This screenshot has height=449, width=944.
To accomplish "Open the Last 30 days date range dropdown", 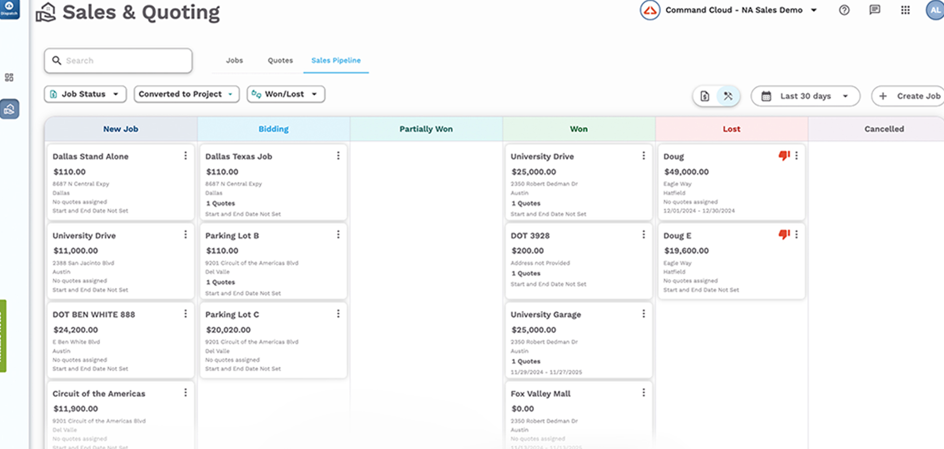I will click(x=805, y=96).
